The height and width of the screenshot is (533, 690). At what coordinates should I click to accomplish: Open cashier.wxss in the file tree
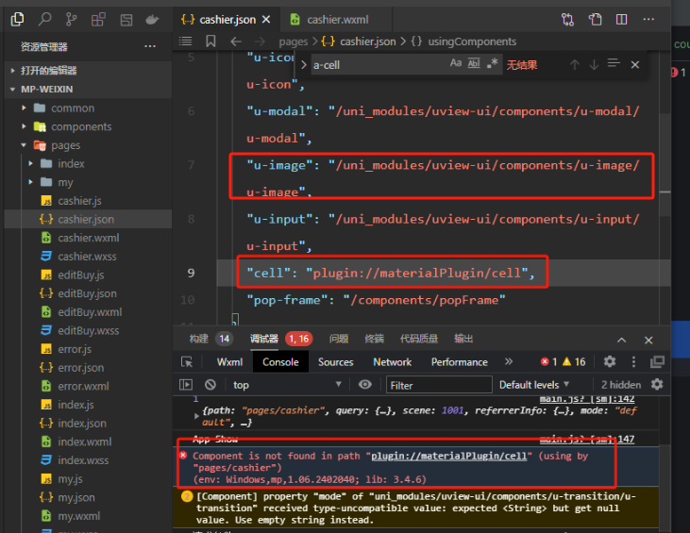pos(88,256)
